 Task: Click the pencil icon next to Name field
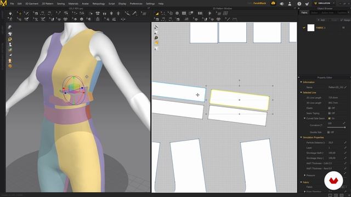tap(346, 88)
